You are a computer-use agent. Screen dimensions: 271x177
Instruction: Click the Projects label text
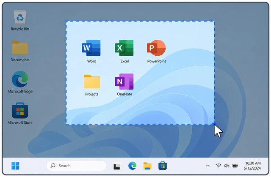[91, 94]
